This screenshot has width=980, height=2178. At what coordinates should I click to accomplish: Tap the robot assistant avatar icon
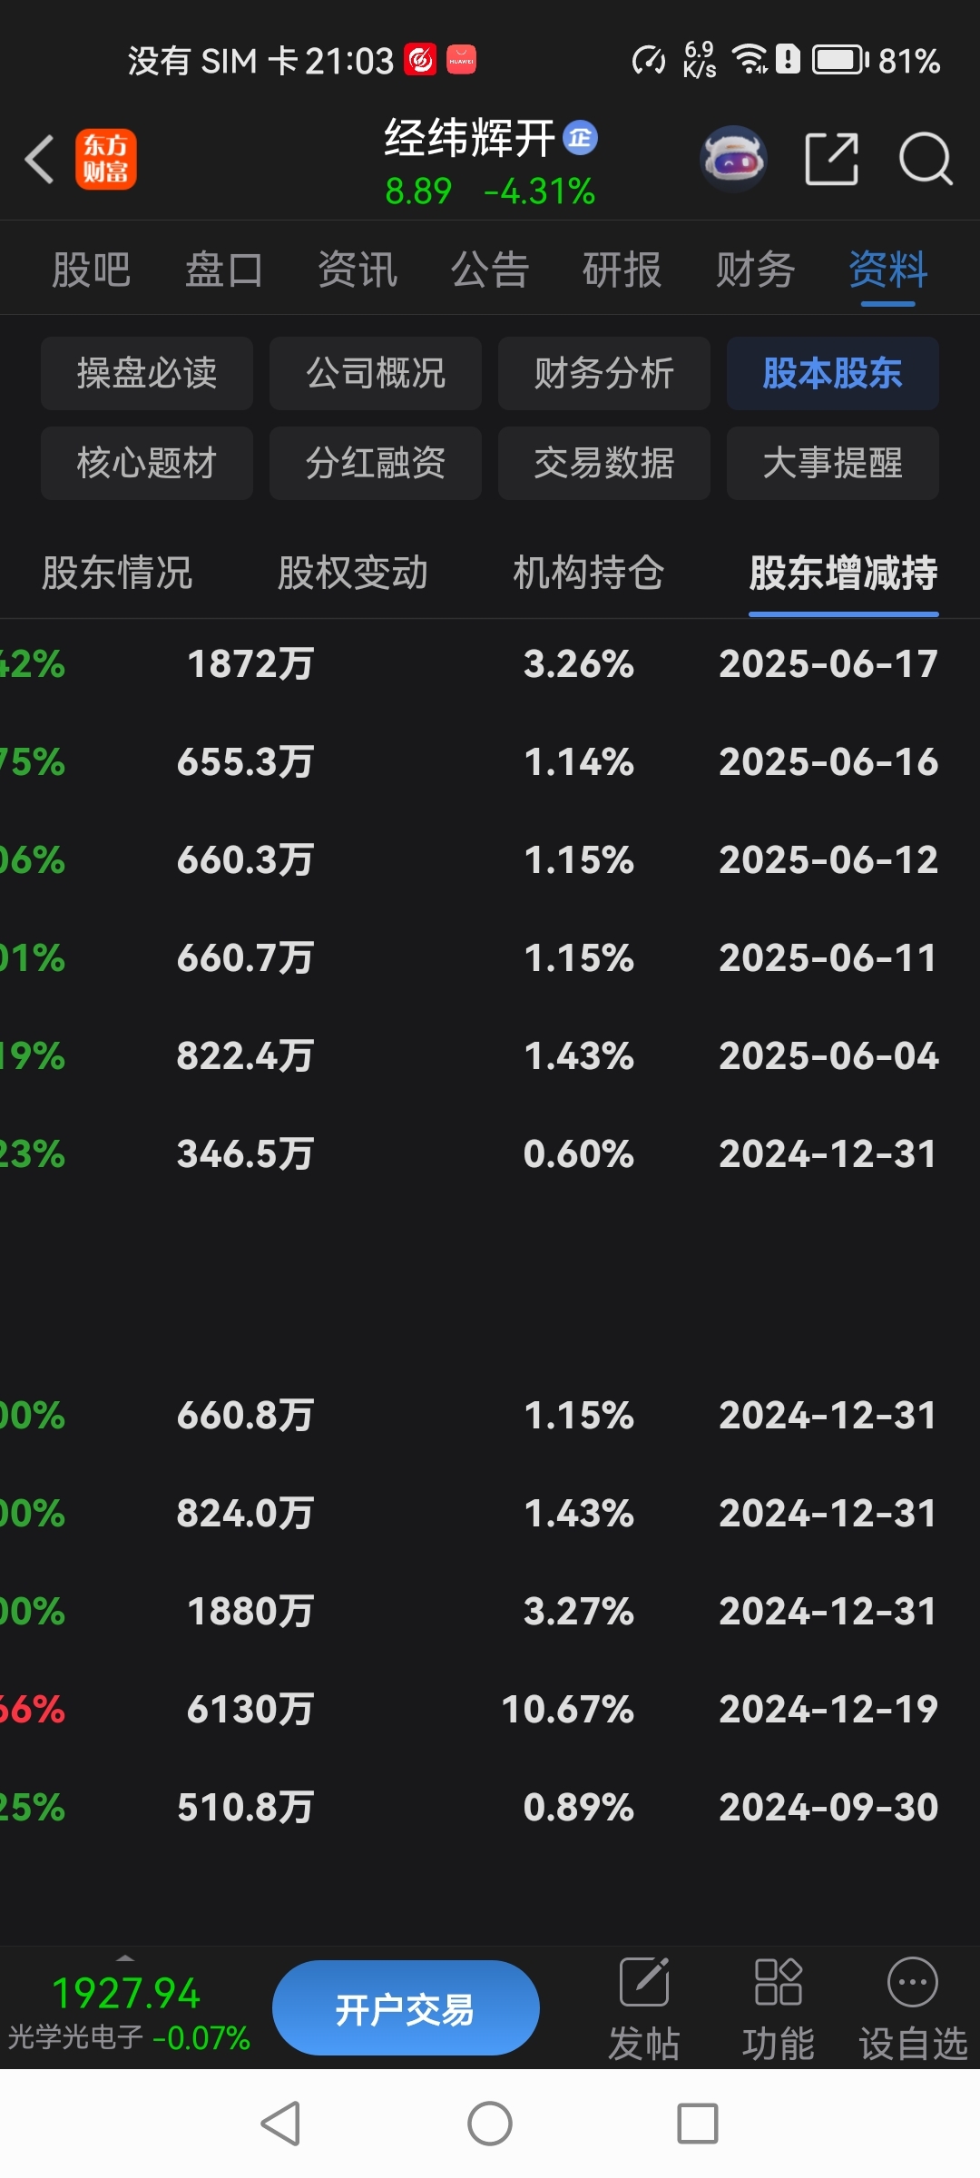(x=734, y=159)
